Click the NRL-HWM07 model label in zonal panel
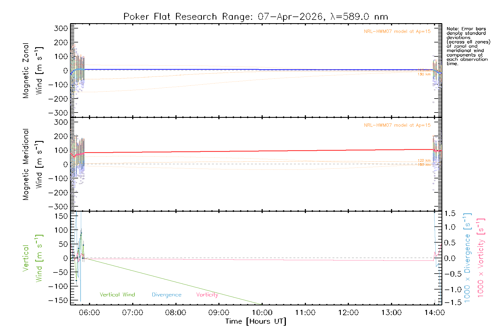The image size is (502, 335). 397,32
